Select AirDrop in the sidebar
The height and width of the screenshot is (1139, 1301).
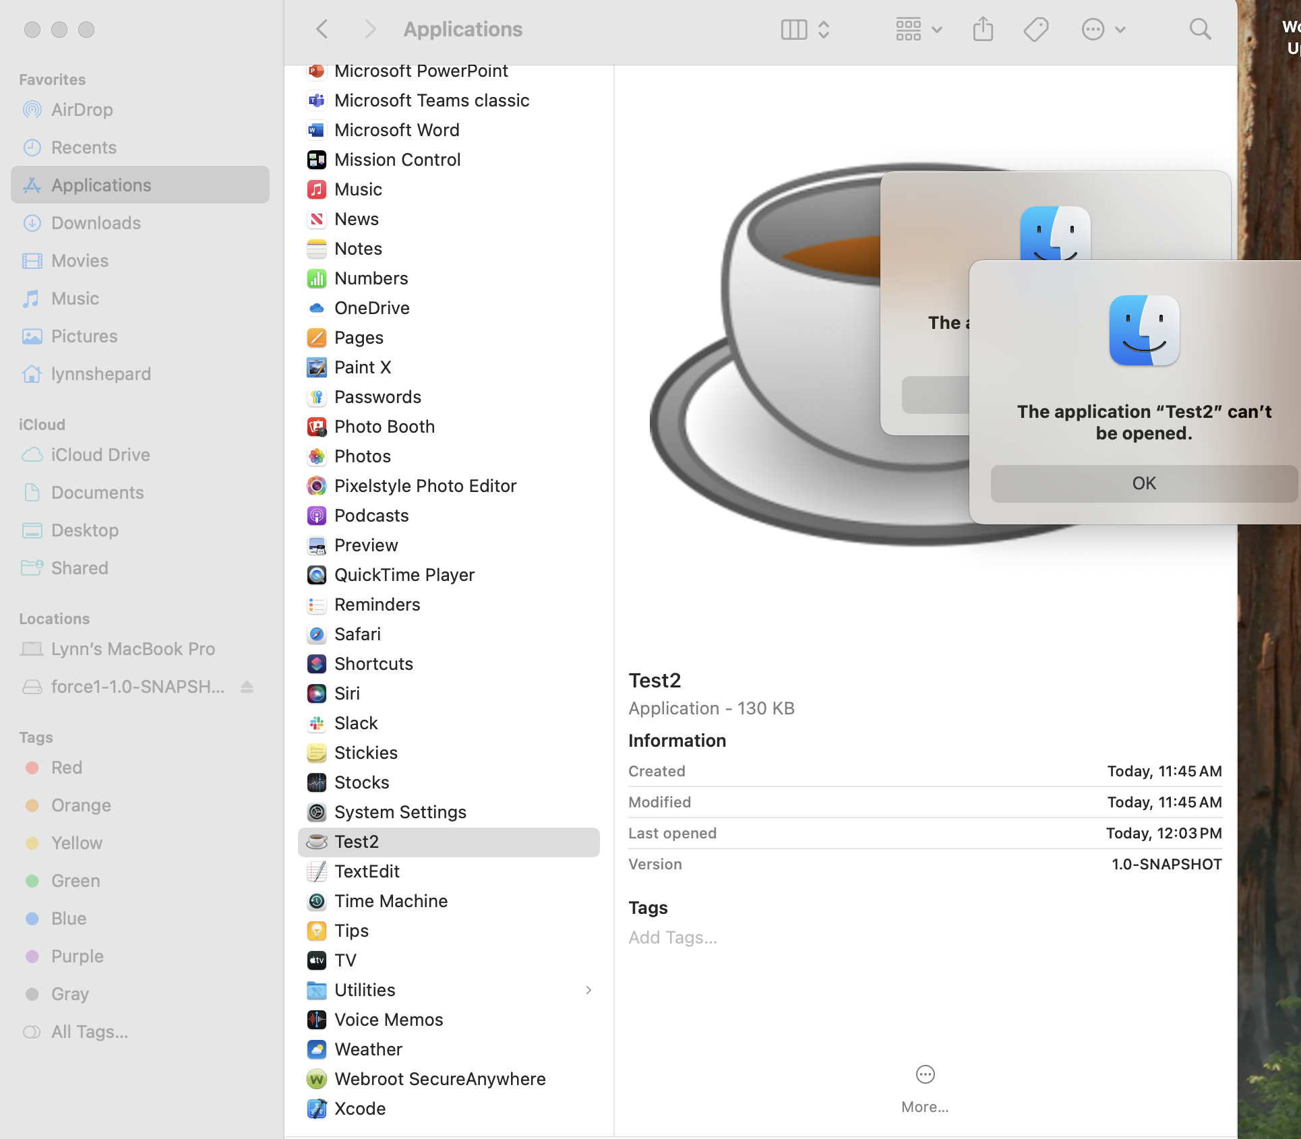click(140, 109)
